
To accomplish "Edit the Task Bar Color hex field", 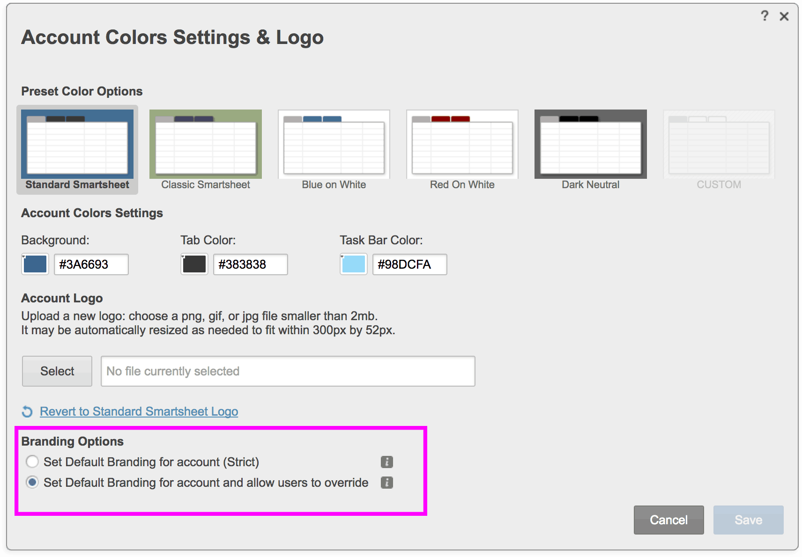I will 410,264.
